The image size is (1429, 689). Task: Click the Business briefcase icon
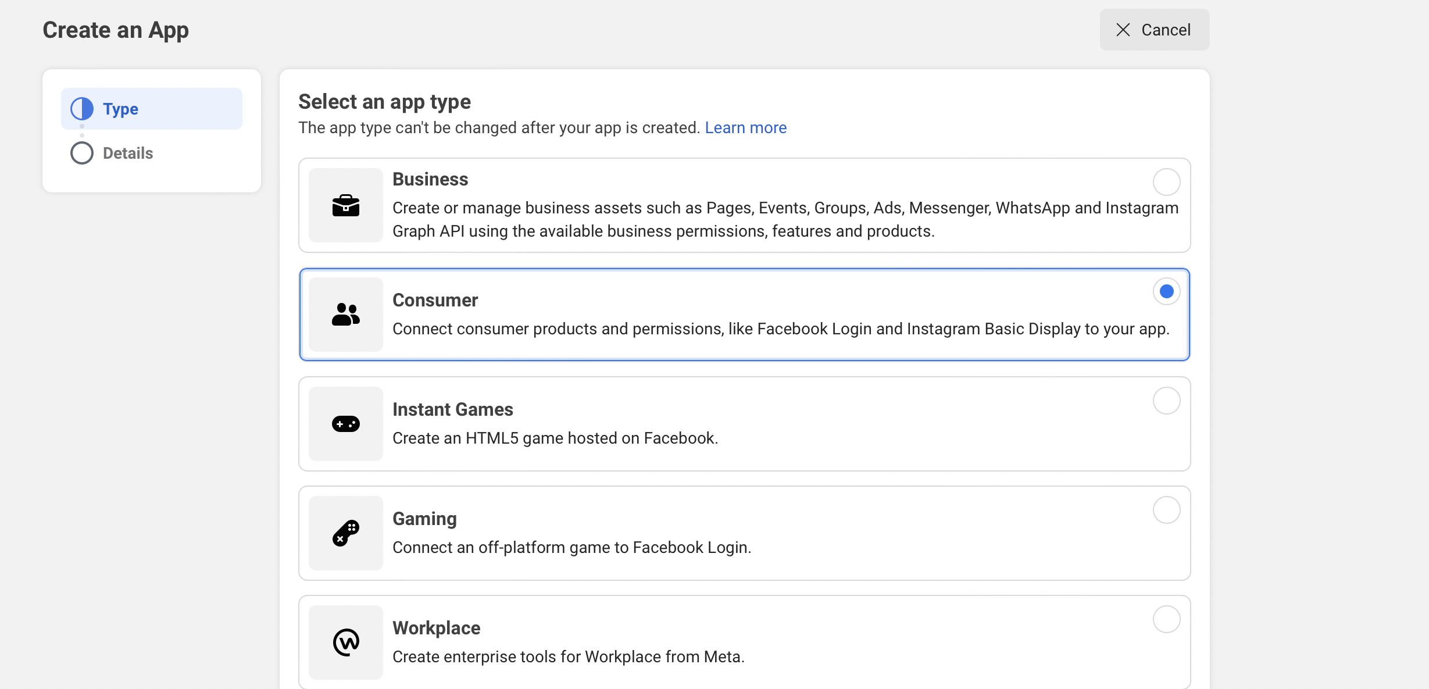coord(345,205)
